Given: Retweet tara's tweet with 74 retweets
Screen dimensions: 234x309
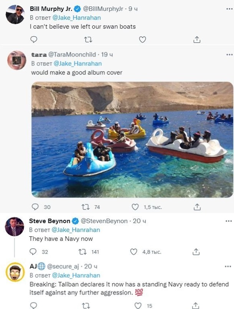Looking at the screenshot, I should [x=85, y=207].
